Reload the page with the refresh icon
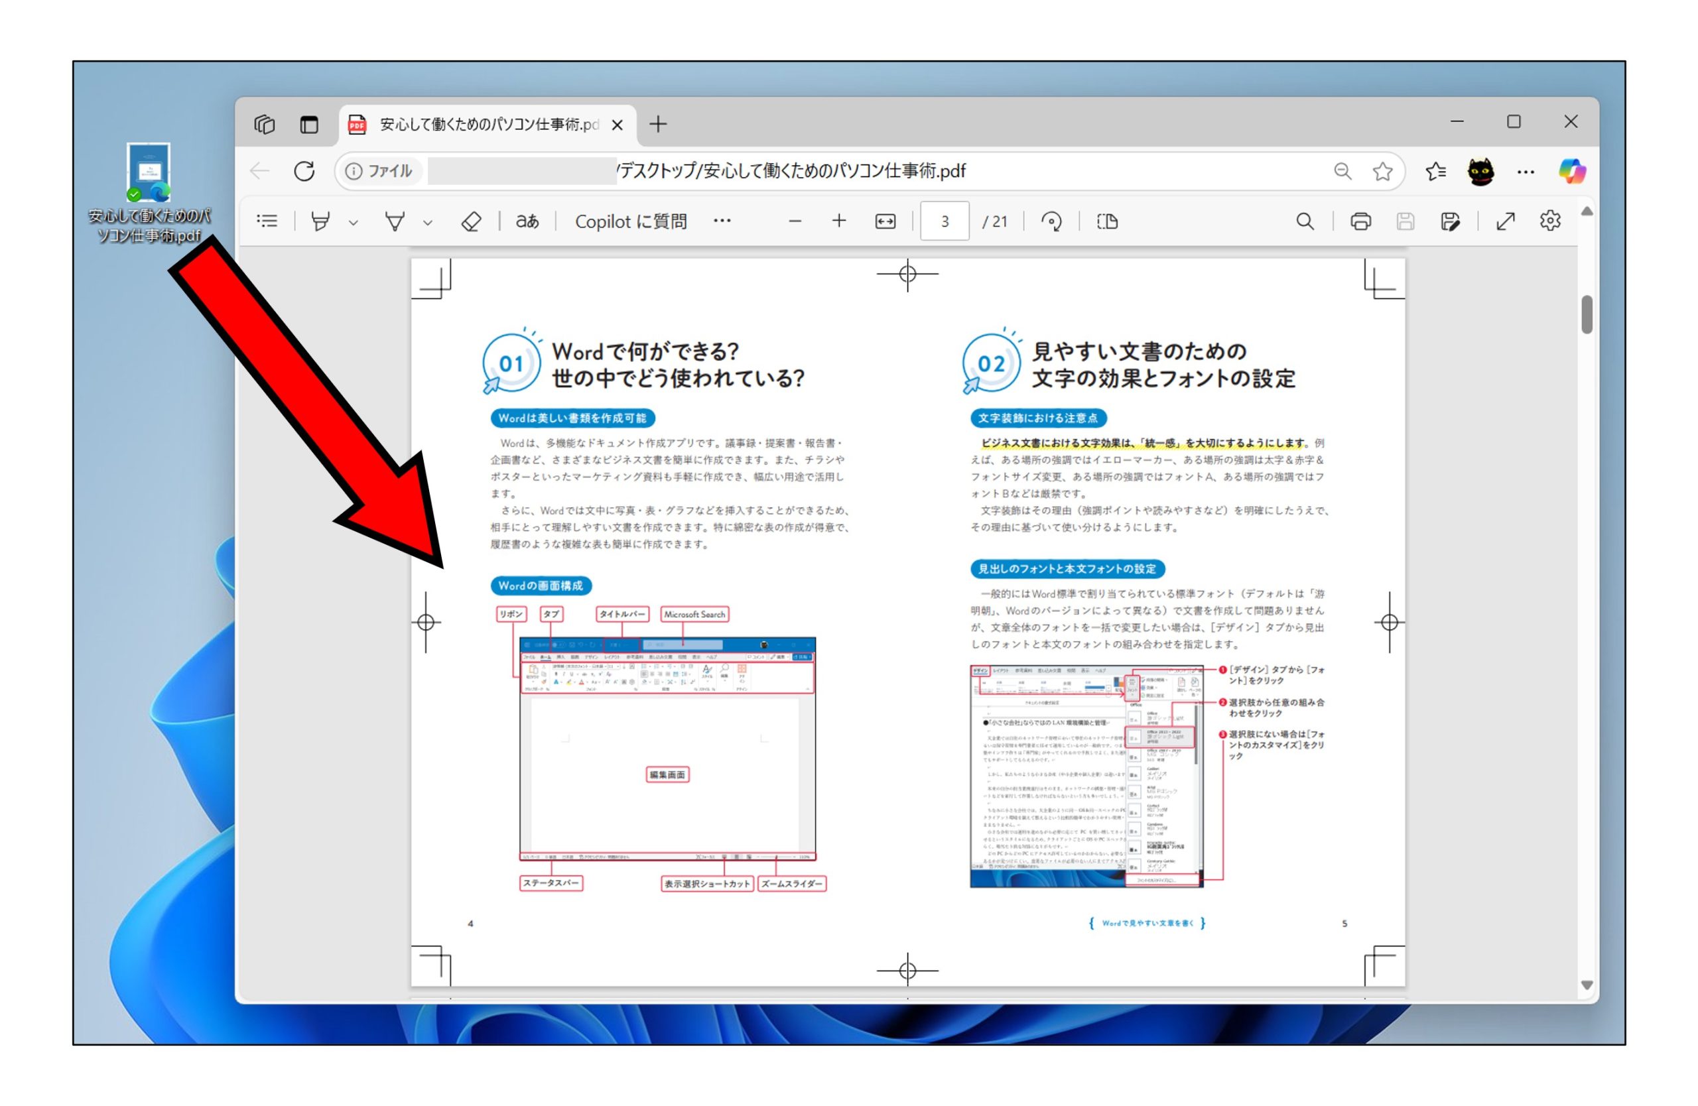The width and height of the screenshot is (1698, 1106). tap(304, 171)
